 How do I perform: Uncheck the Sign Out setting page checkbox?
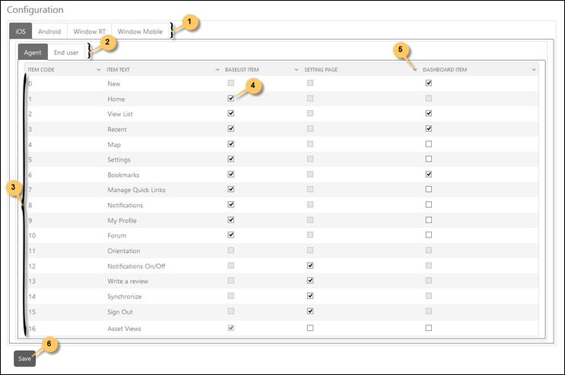point(309,311)
